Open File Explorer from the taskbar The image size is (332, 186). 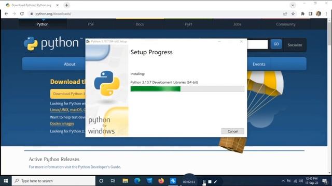point(125,181)
